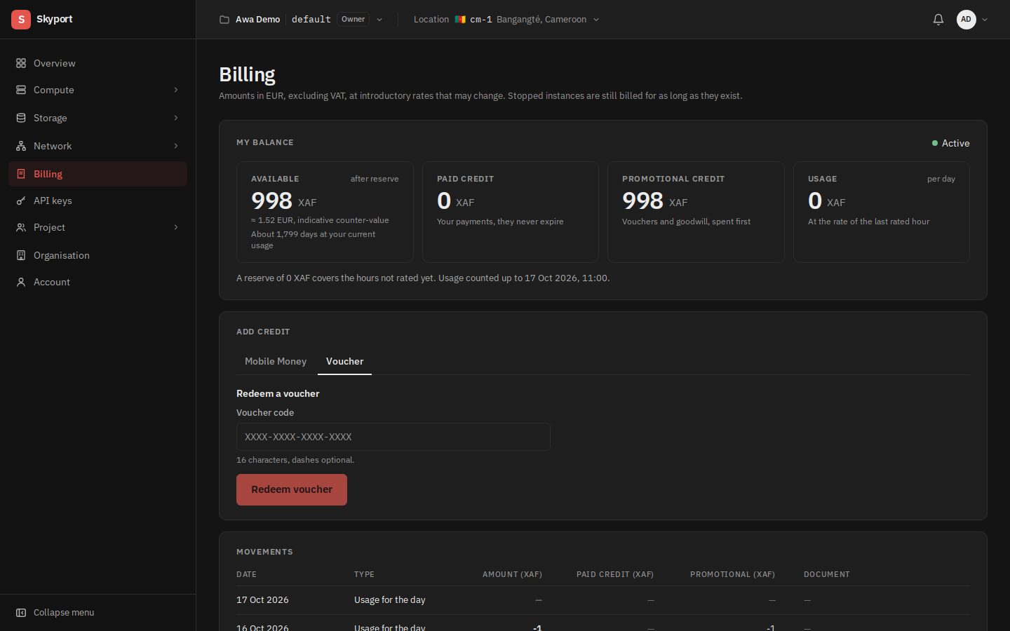Click the Awa Demo folder icon
Viewport: 1010px width, 631px height.
coord(224,20)
